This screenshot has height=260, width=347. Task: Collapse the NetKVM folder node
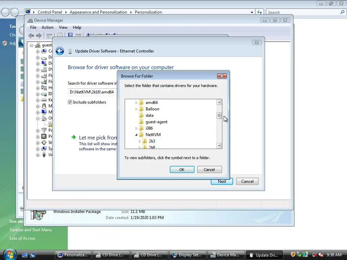(136, 135)
